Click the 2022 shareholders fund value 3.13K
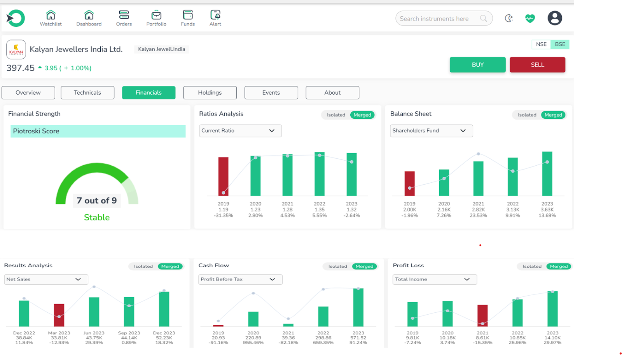Viewport: 622px width, 355px height. [513, 210]
